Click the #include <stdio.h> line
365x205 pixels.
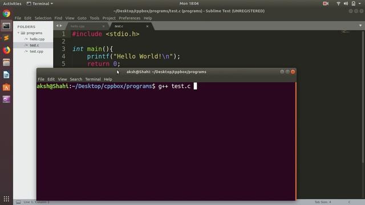pyautogui.click(x=106, y=34)
